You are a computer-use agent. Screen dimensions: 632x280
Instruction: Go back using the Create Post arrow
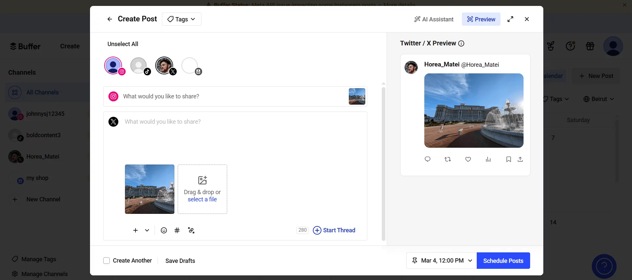pyautogui.click(x=110, y=19)
